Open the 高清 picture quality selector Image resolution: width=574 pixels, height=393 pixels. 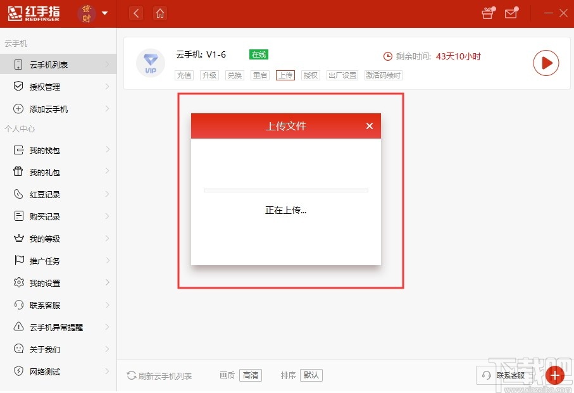250,375
